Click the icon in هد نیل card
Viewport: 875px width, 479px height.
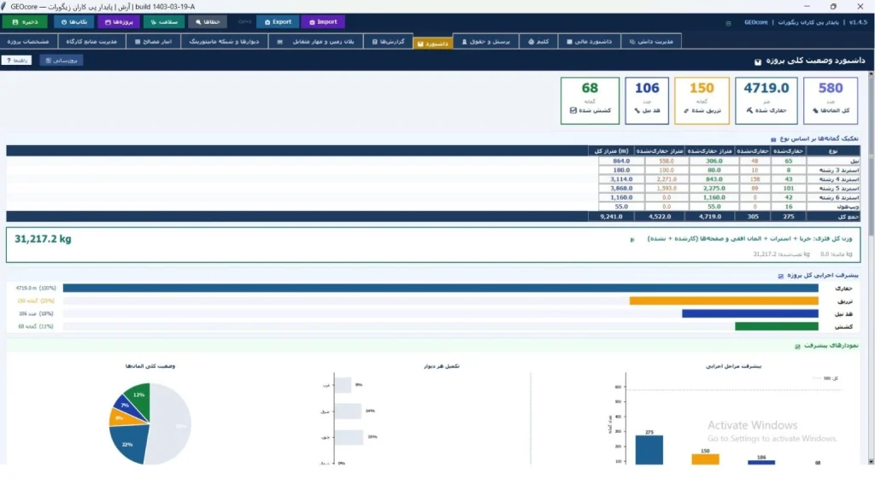637,110
